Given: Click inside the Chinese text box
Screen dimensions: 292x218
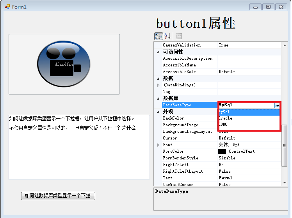Looking at the screenshot, I should click(x=79, y=147).
